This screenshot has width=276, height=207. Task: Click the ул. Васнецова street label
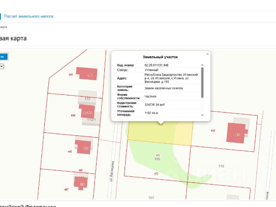[112, 171]
